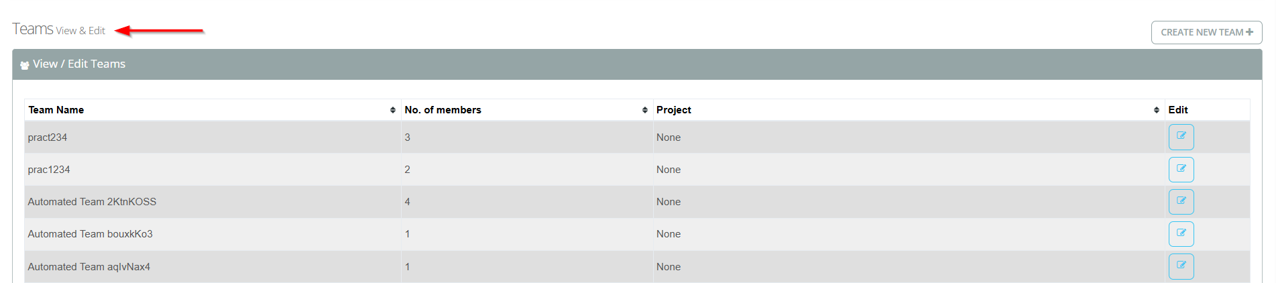This screenshot has width=1276, height=283.
Task: Edit the Automated Team aqIvNax4 entry
Action: point(1181,266)
